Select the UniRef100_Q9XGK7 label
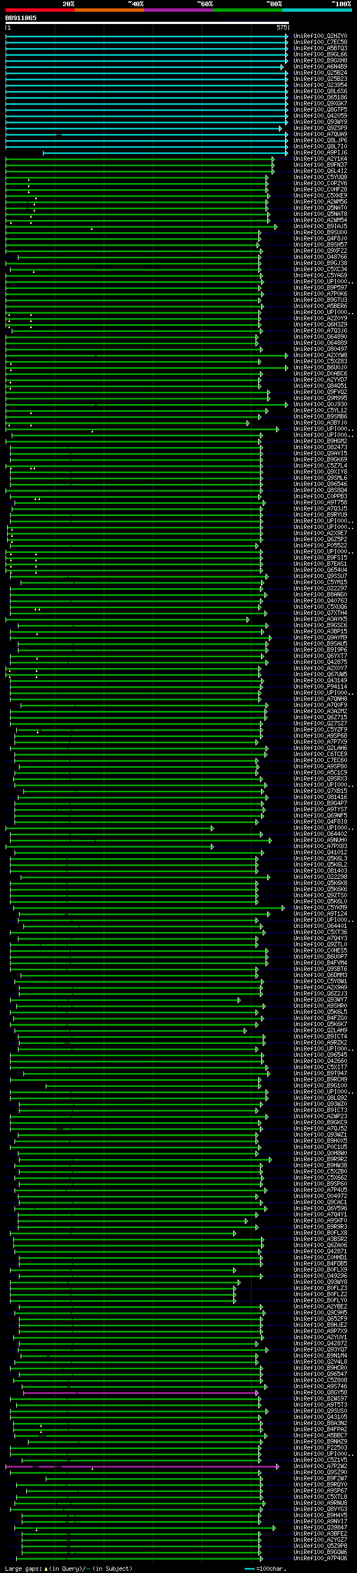This screenshot has width=357, height=1573. 320,103
